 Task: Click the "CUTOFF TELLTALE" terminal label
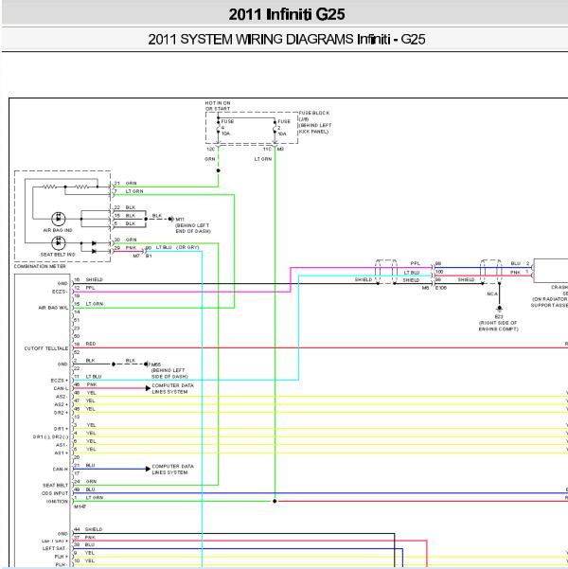pyautogui.click(x=46, y=348)
